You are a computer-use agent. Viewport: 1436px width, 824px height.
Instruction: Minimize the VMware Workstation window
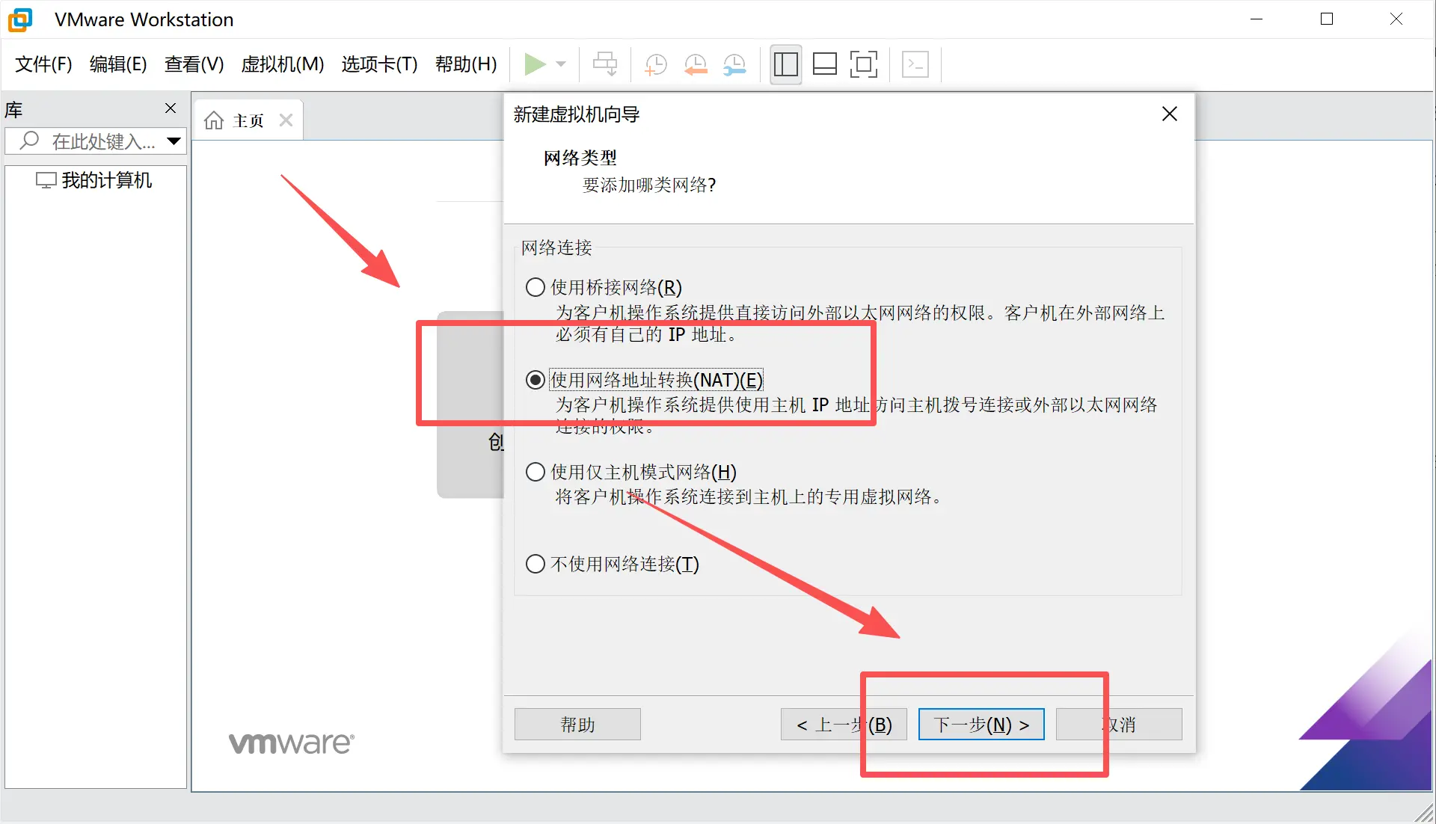[1256, 19]
